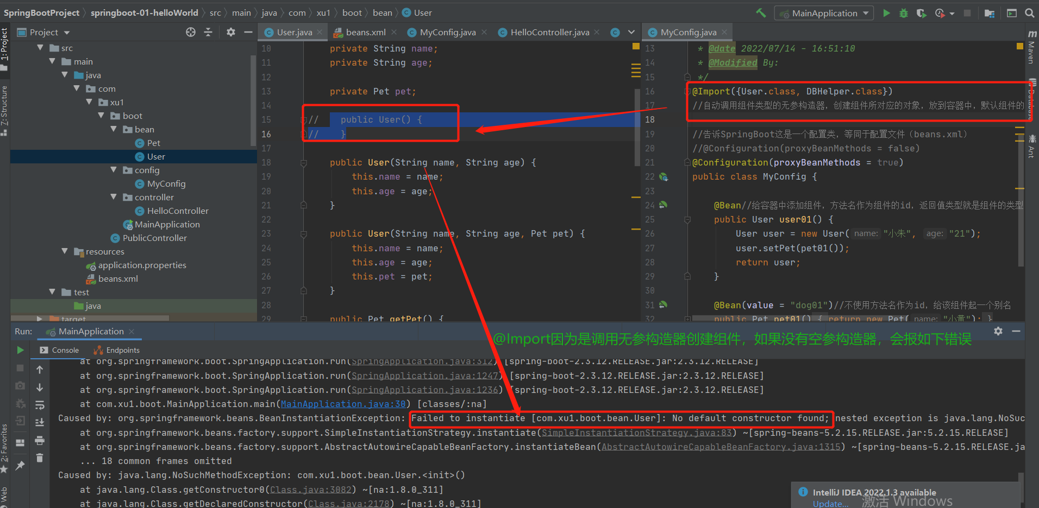Screen dimensions: 1039x508
Task: Collapse the resources folder node
Action: (65, 251)
